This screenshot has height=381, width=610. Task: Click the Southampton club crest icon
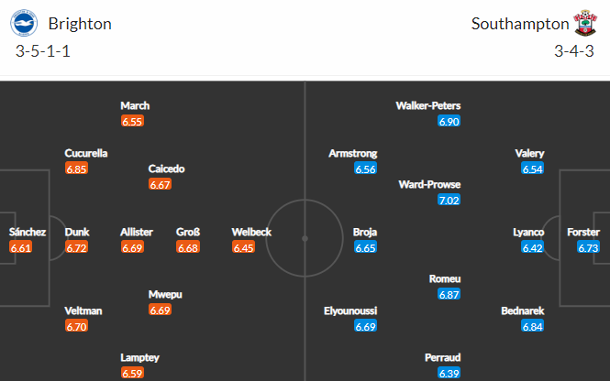click(x=585, y=23)
